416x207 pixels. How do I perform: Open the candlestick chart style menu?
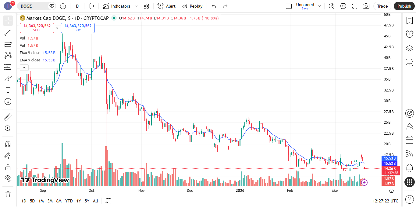coord(91,6)
